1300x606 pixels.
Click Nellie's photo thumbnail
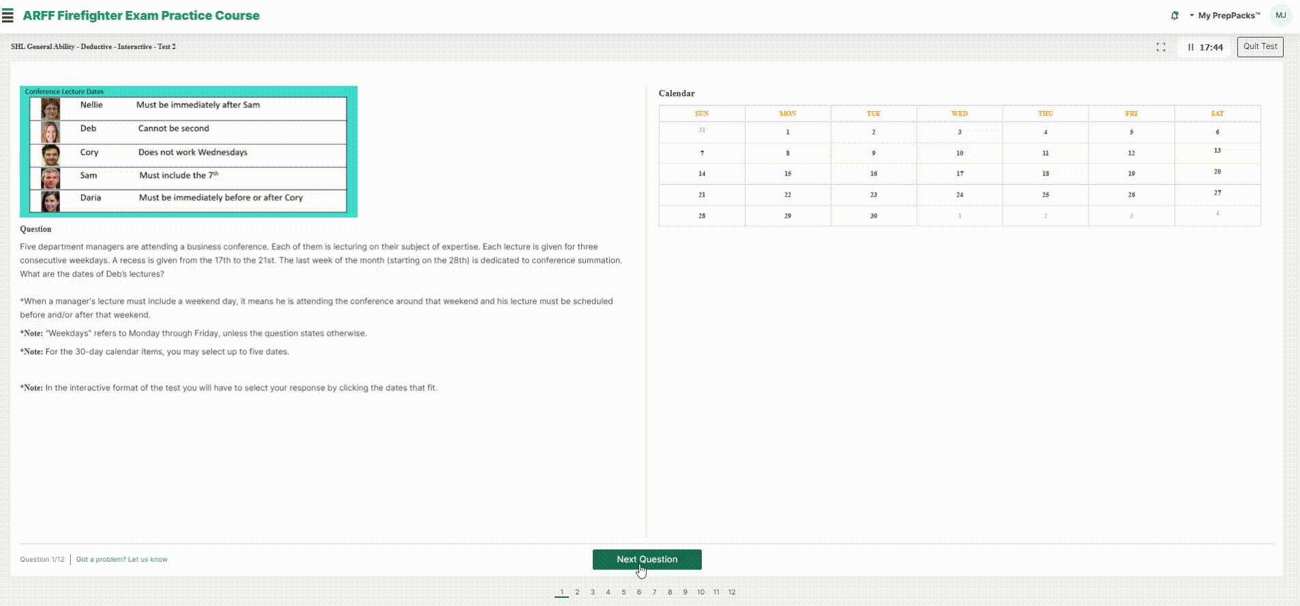coord(50,109)
